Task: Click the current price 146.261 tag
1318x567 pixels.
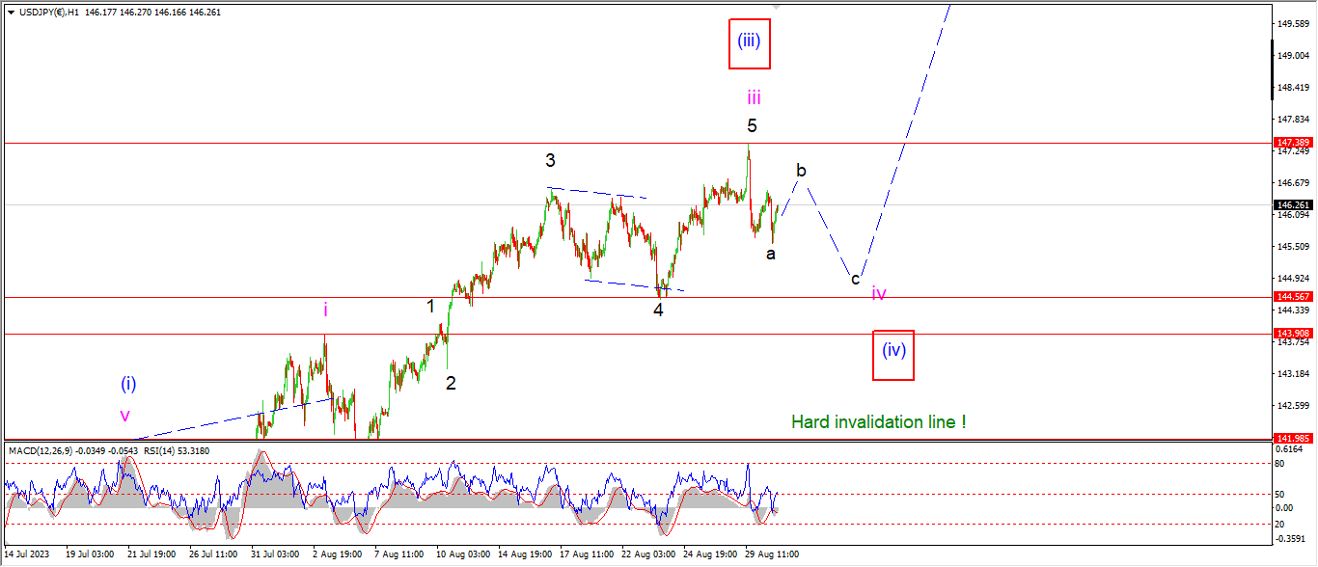Action: 1291,204
